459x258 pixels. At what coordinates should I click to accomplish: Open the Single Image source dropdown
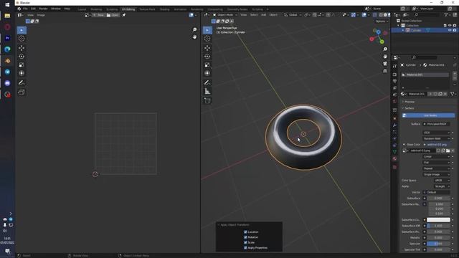436,175
